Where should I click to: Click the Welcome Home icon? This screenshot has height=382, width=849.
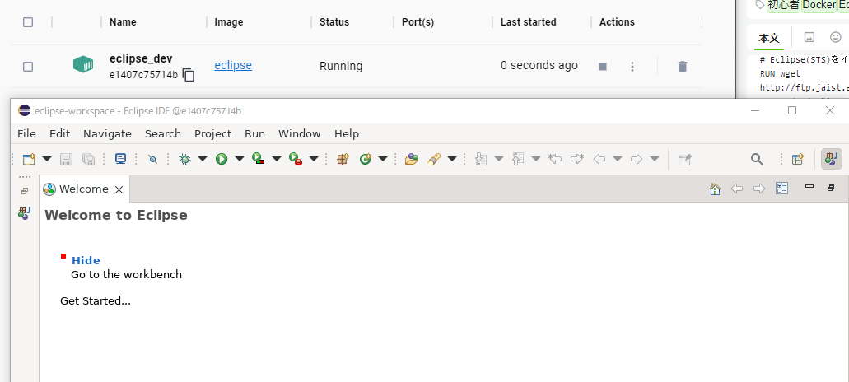coord(715,189)
